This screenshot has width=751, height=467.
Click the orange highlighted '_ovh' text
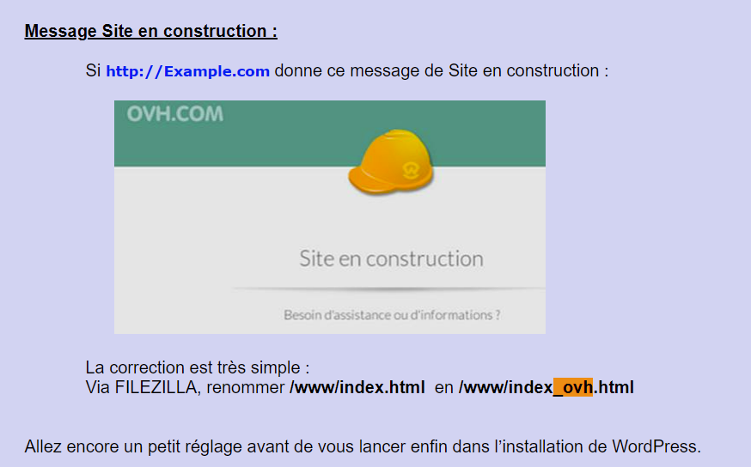(573, 387)
